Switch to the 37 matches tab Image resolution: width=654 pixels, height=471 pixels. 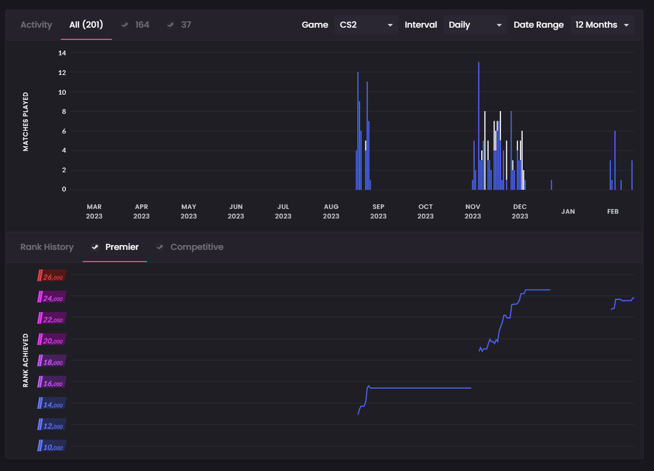coord(179,24)
